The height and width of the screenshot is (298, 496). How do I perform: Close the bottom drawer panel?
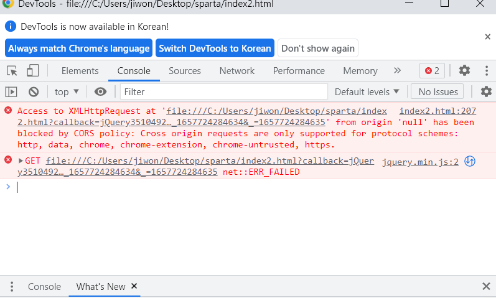point(486,286)
